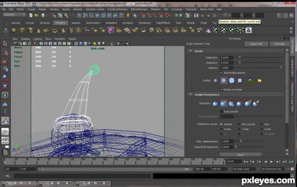The width and height of the screenshot is (297, 187).
Task: Enable the Auto smooth checkbox
Action: [221, 111]
